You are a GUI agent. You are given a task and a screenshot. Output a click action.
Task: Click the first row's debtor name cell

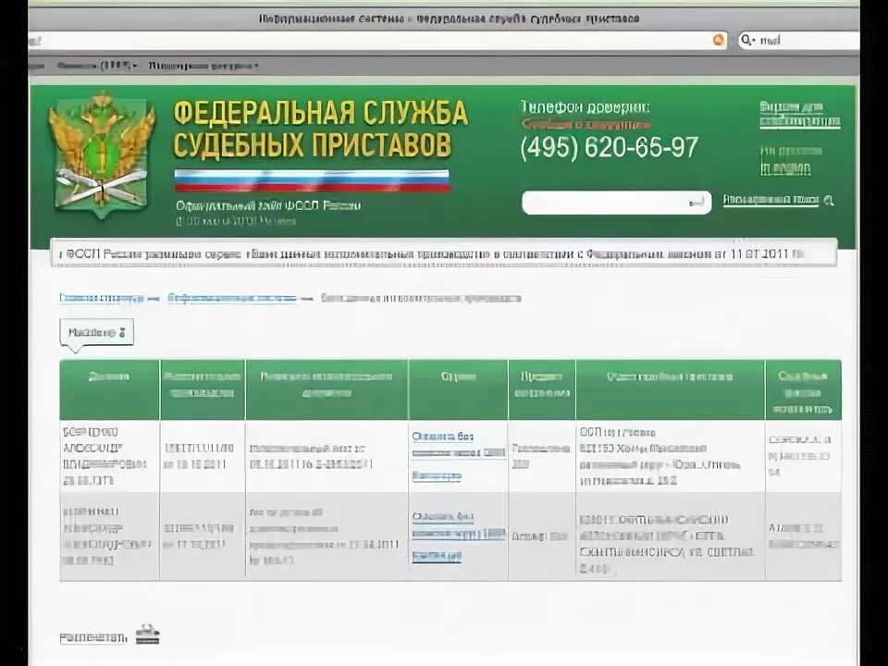tap(109, 456)
